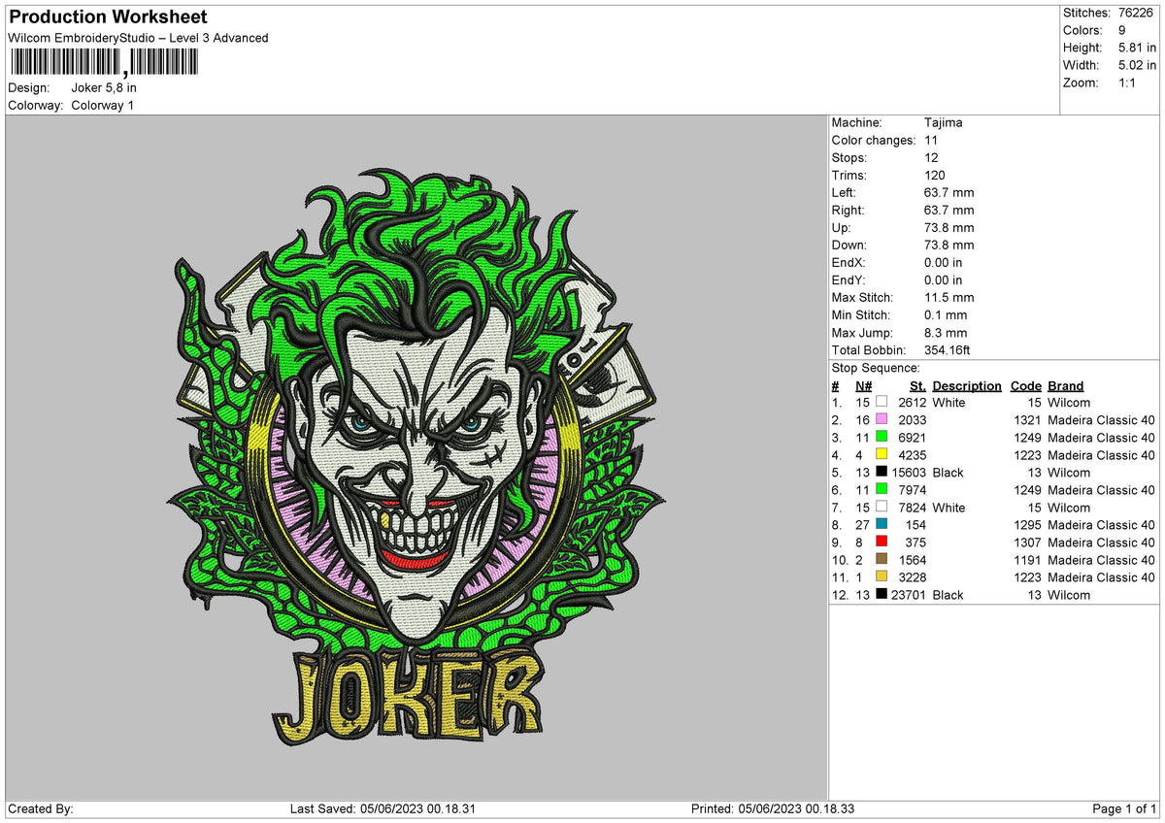Select the 'Wilcom' brand in stop 7
Image resolution: width=1165 pixels, height=823 pixels.
pyautogui.click(x=1069, y=508)
